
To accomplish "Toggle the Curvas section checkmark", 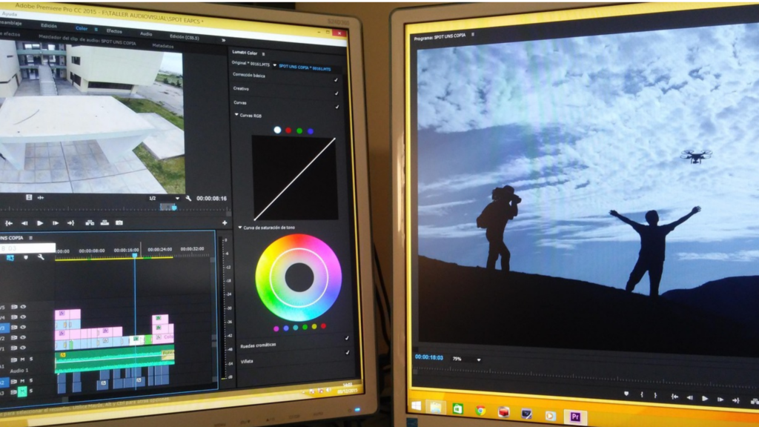I will pyautogui.click(x=337, y=107).
